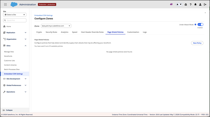Expand the Organization section chevron
This screenshot has height=117, width=210.
[x=25, y=39]
